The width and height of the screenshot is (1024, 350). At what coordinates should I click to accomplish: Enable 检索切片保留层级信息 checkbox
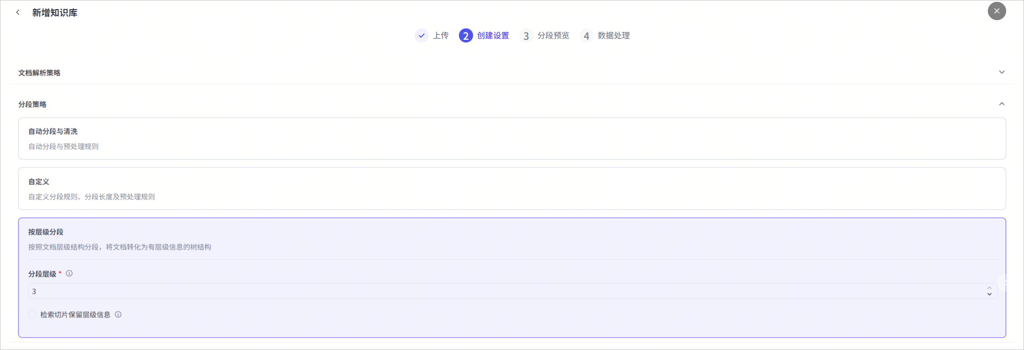[x=32, y=314]
